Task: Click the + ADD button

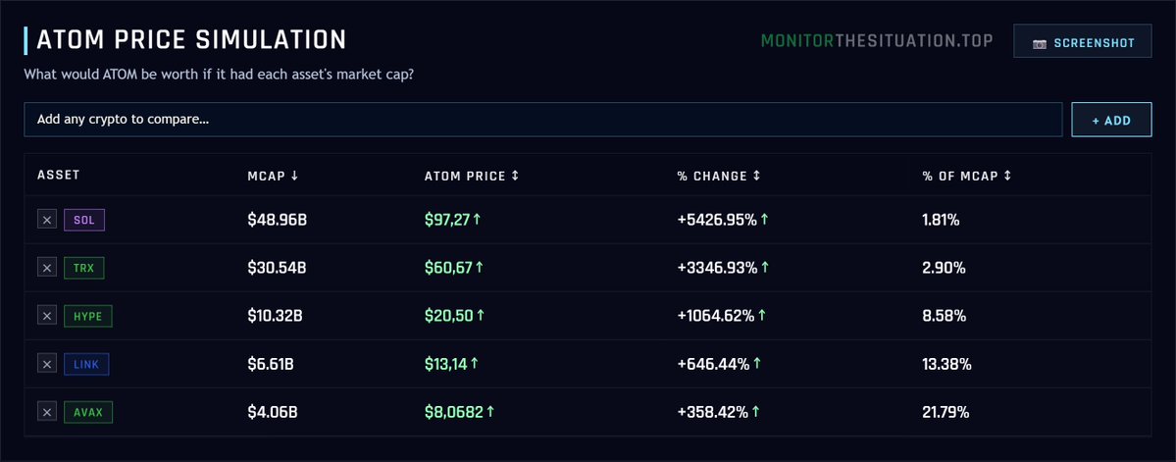Action: click(x=1111, y=120)
